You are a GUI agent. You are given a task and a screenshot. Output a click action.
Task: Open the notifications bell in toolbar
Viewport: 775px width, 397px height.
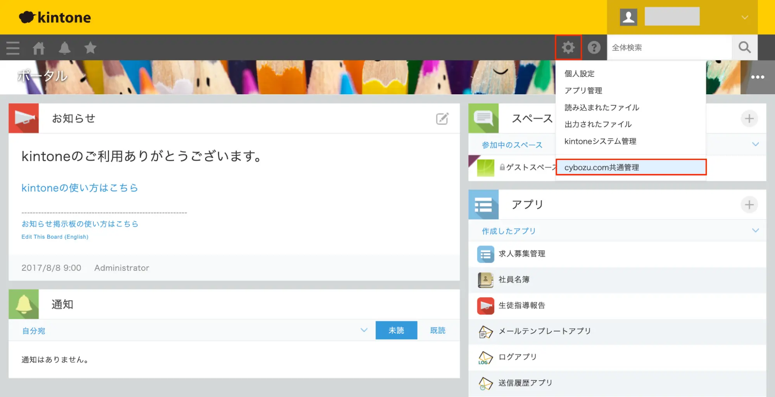pyautogui.click(x=64, y=48)
